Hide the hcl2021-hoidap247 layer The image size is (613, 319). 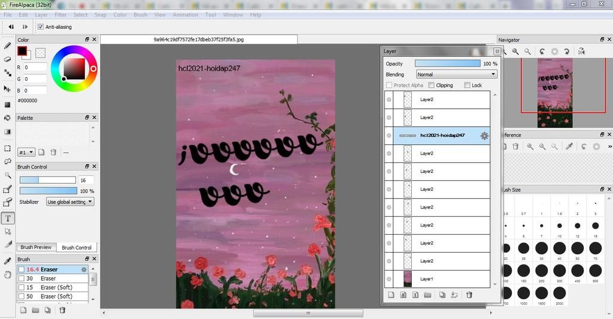(x=389, y=136)
